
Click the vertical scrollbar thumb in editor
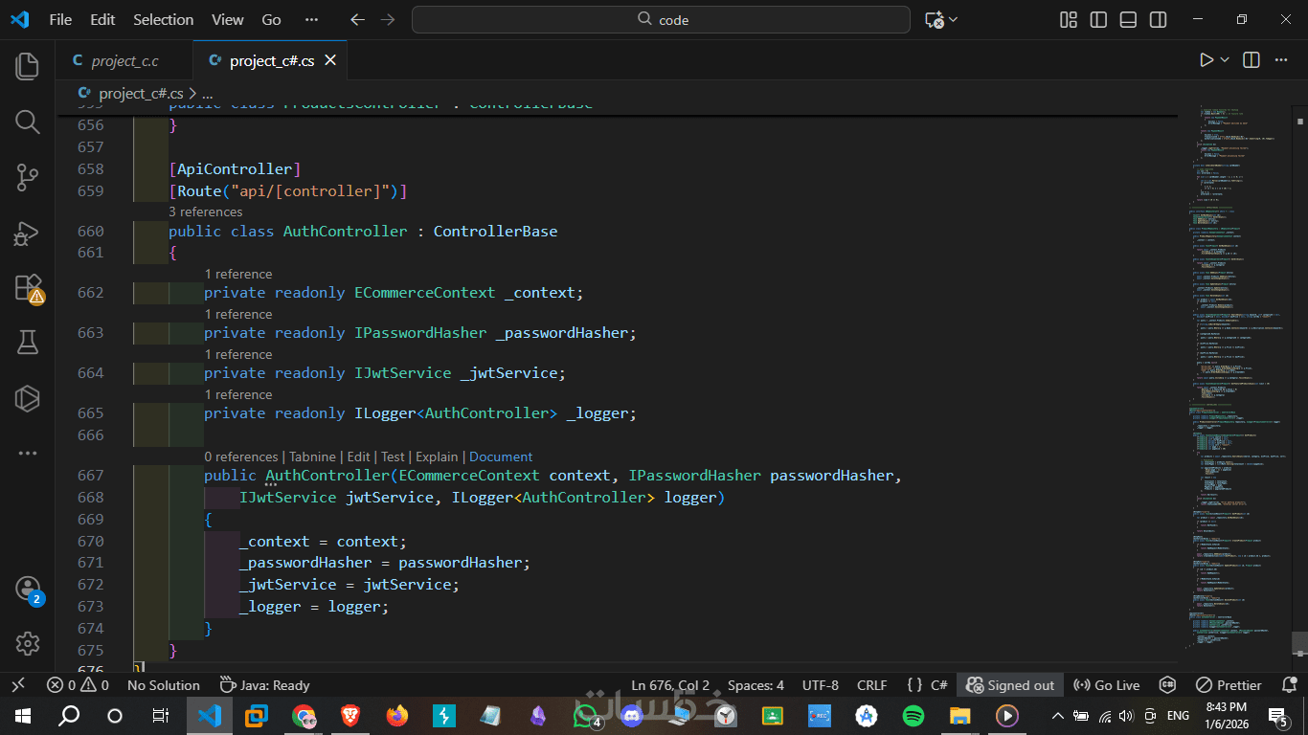(x=1298, y=642)
